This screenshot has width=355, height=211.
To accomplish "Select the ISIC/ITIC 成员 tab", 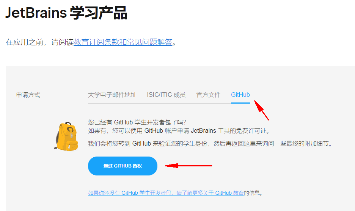I will (x=166, y=95).
